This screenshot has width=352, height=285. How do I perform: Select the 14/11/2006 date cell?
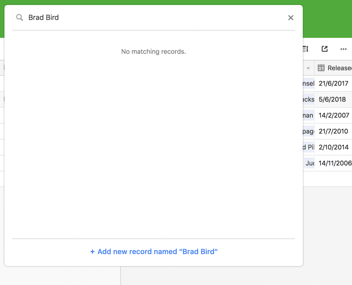click(x=334, y=163)
